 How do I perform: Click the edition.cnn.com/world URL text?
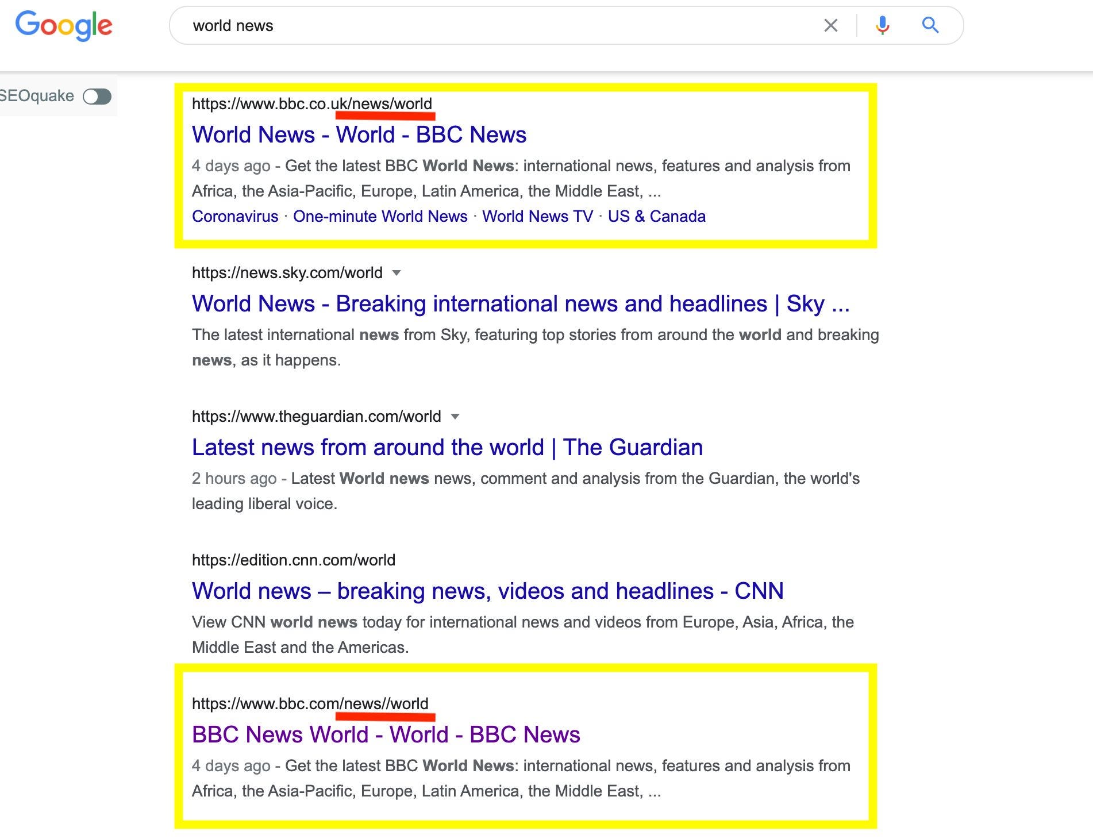(x=294, y=560)
